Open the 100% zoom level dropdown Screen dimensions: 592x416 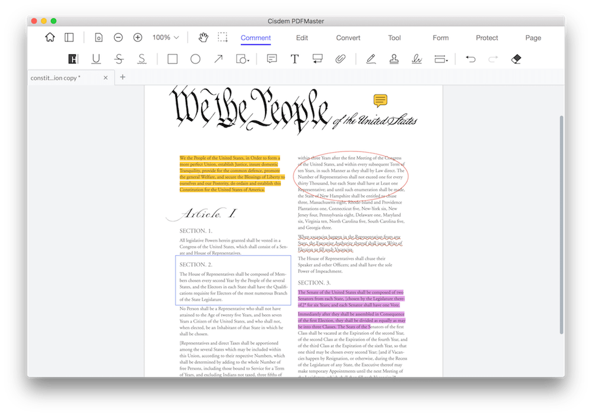point(166,37)
